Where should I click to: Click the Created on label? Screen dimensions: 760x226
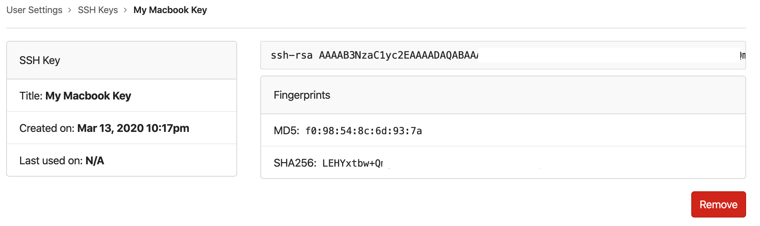47,128
